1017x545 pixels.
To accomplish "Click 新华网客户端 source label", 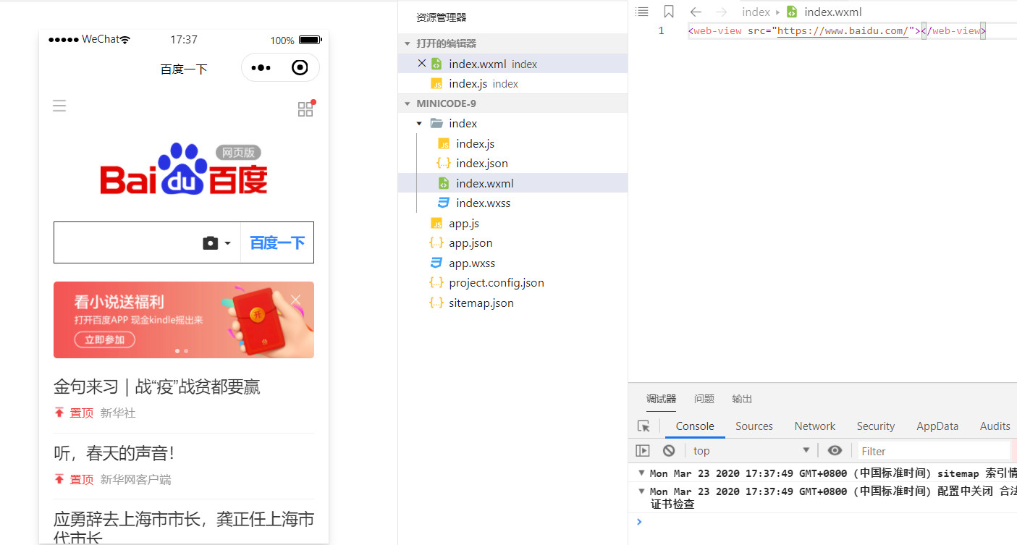I will [x=135, y=479].
